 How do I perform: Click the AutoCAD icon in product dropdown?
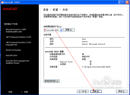click(45, 30)
